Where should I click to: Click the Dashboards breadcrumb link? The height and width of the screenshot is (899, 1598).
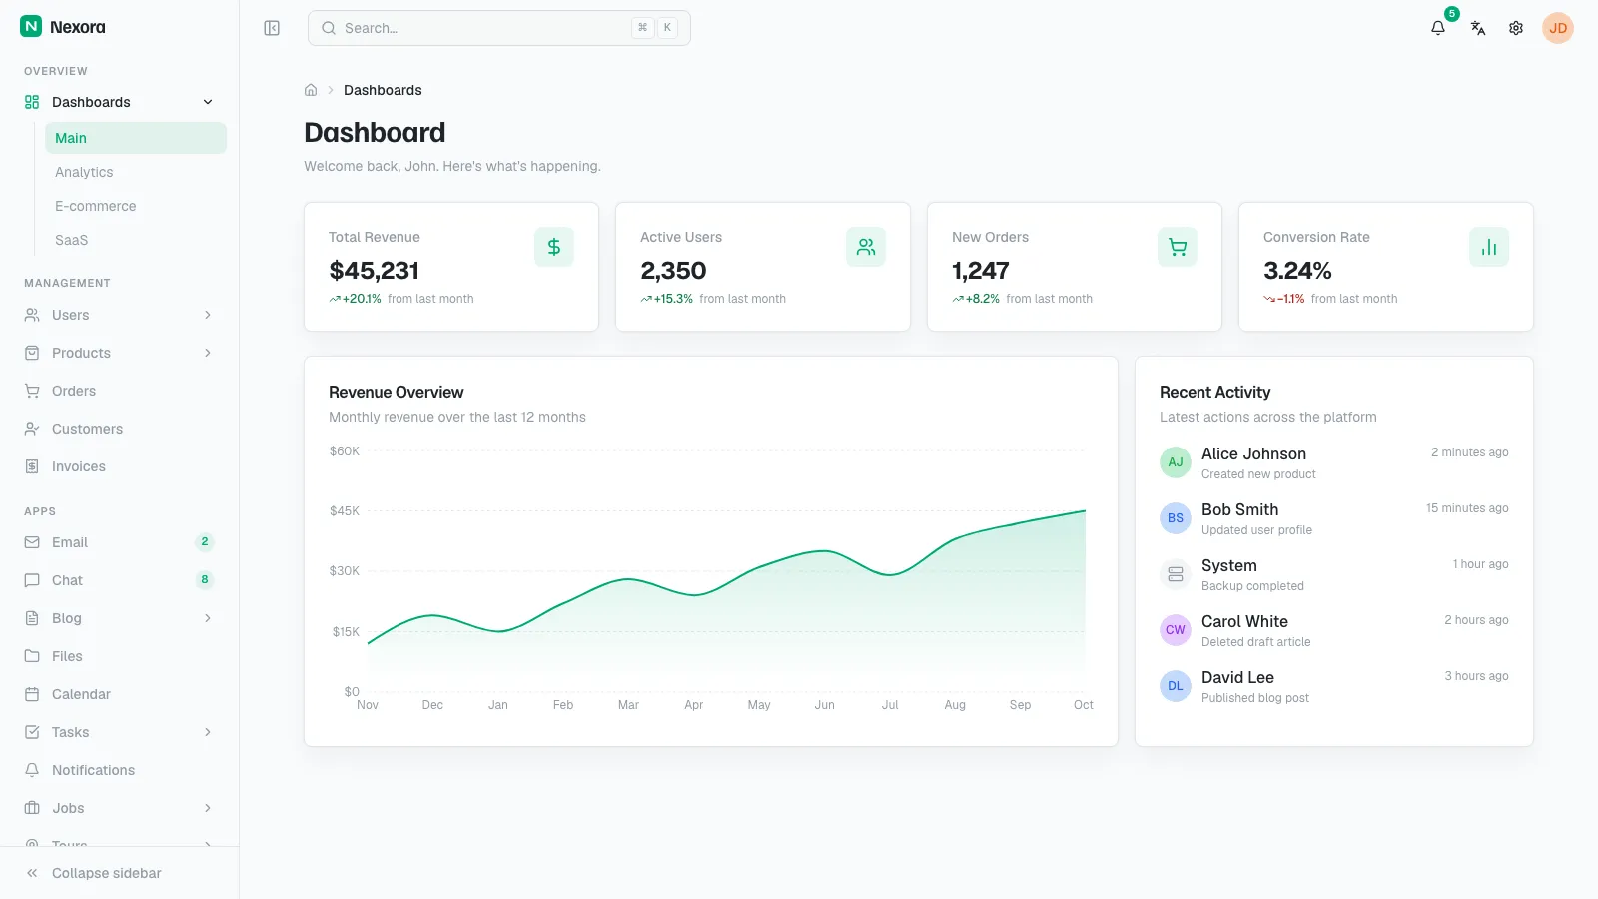tap(383, 90)
